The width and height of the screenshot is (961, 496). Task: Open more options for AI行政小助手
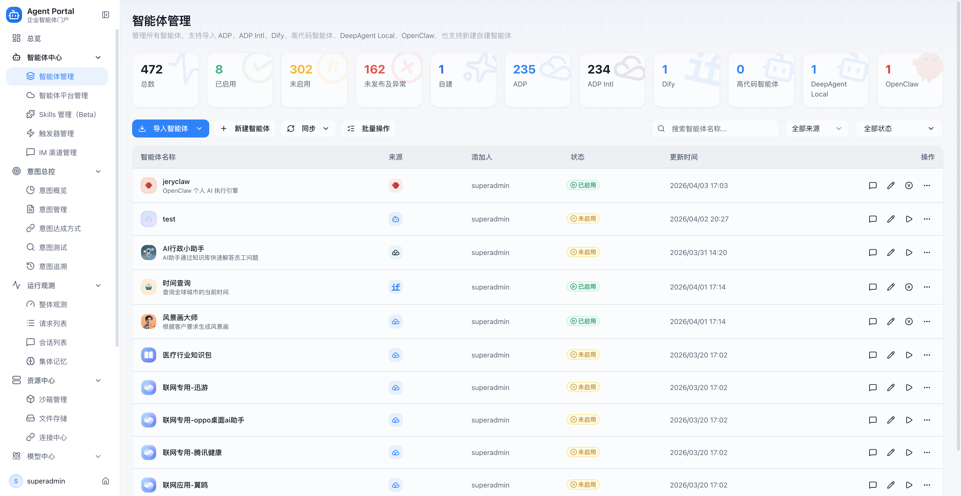(x=927, y=253)
